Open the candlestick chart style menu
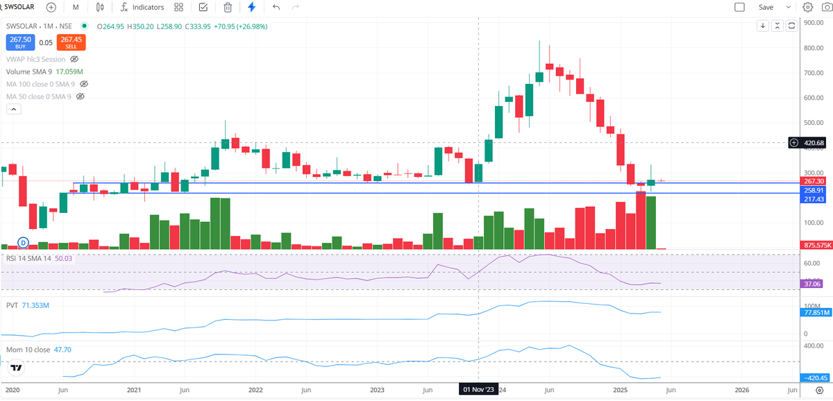The width and height of the screenshot is (833, 401). pos(101,7)
